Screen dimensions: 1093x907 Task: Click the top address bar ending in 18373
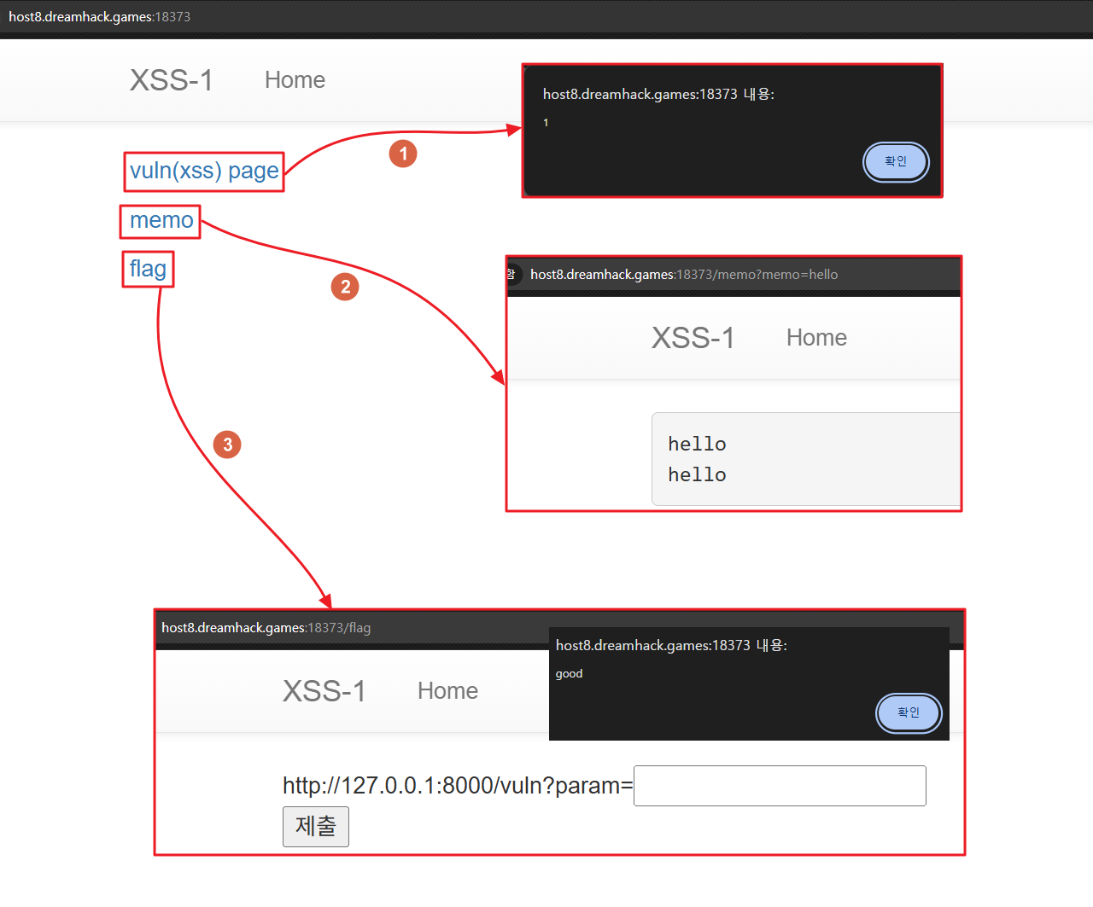(x=99, y=17)
